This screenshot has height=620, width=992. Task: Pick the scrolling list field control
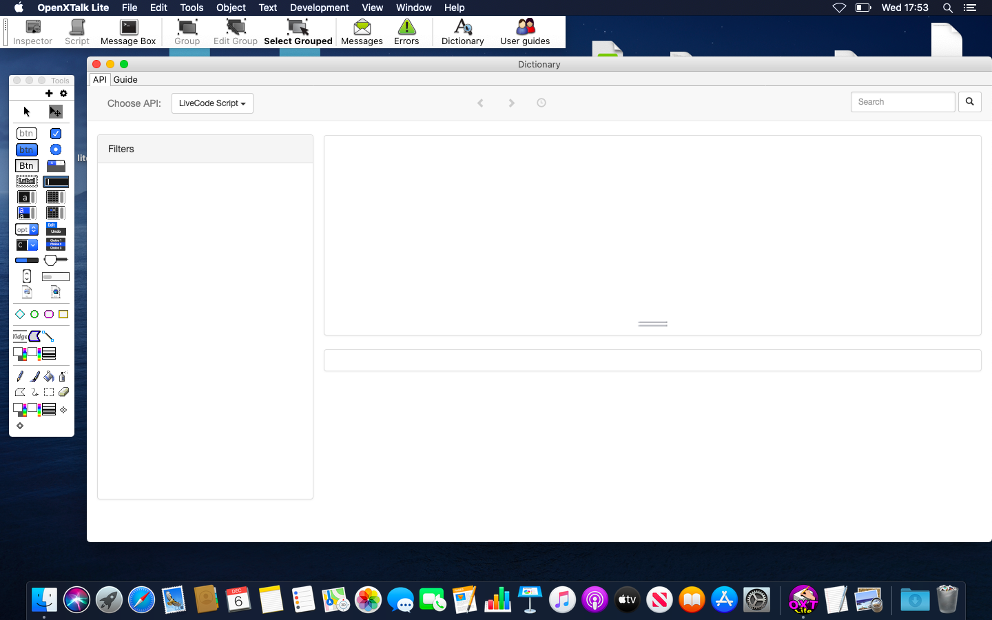26,213
